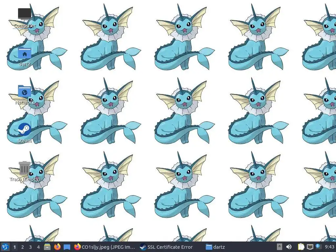Open the volume control tray icon
The height and width of the screenshot is (252, 336).
point(289,247)
